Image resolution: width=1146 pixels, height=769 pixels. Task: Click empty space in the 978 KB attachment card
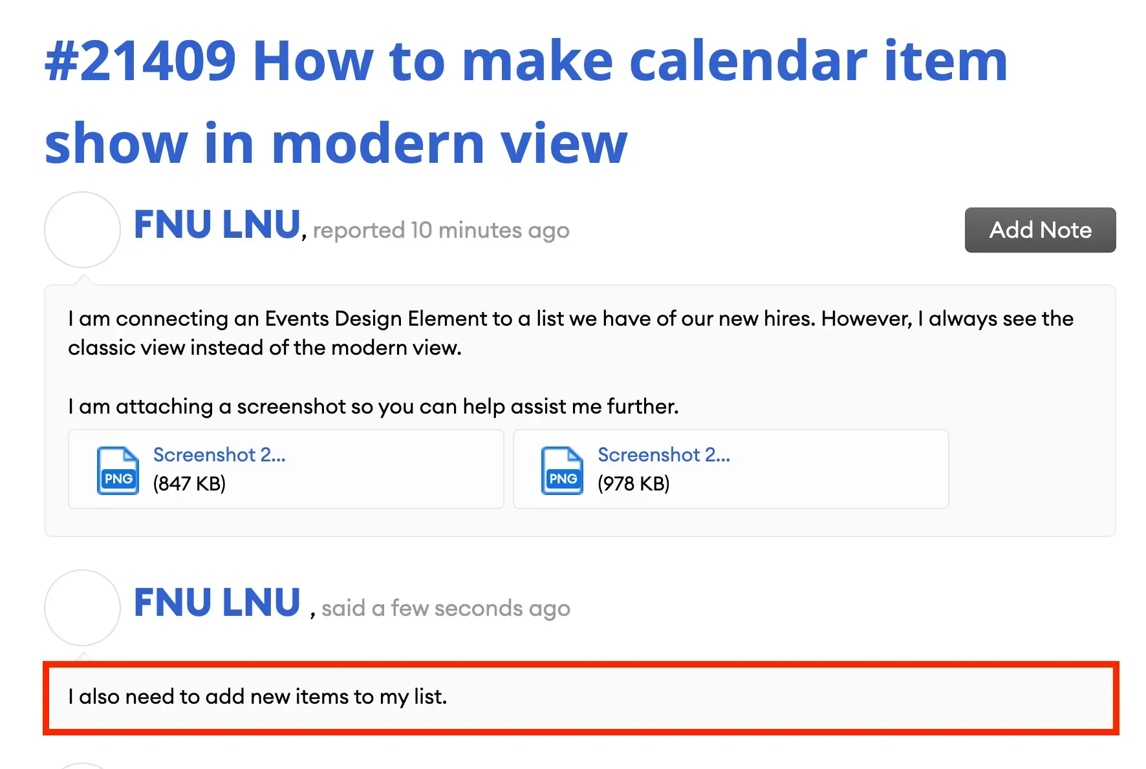841,470
